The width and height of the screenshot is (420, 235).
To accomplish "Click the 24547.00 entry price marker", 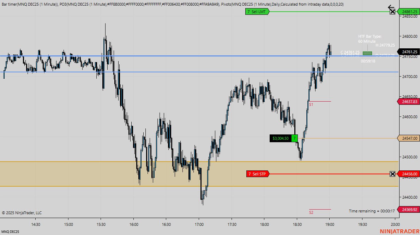I will tap(408, 138).
